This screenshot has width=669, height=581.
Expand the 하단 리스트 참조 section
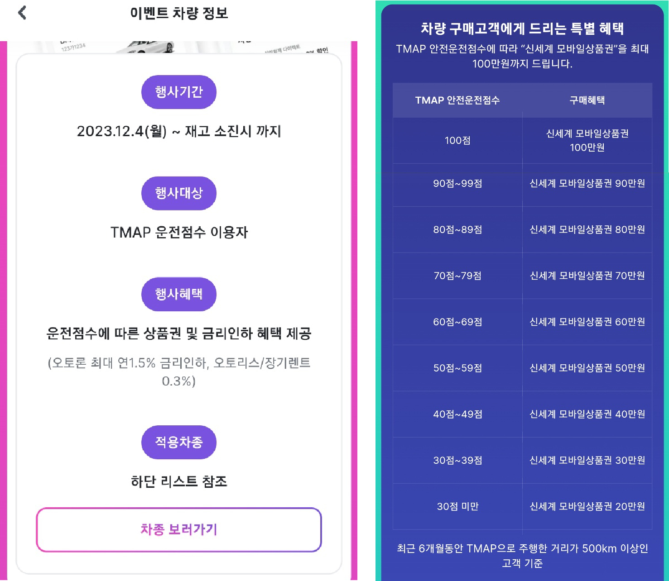179,481
